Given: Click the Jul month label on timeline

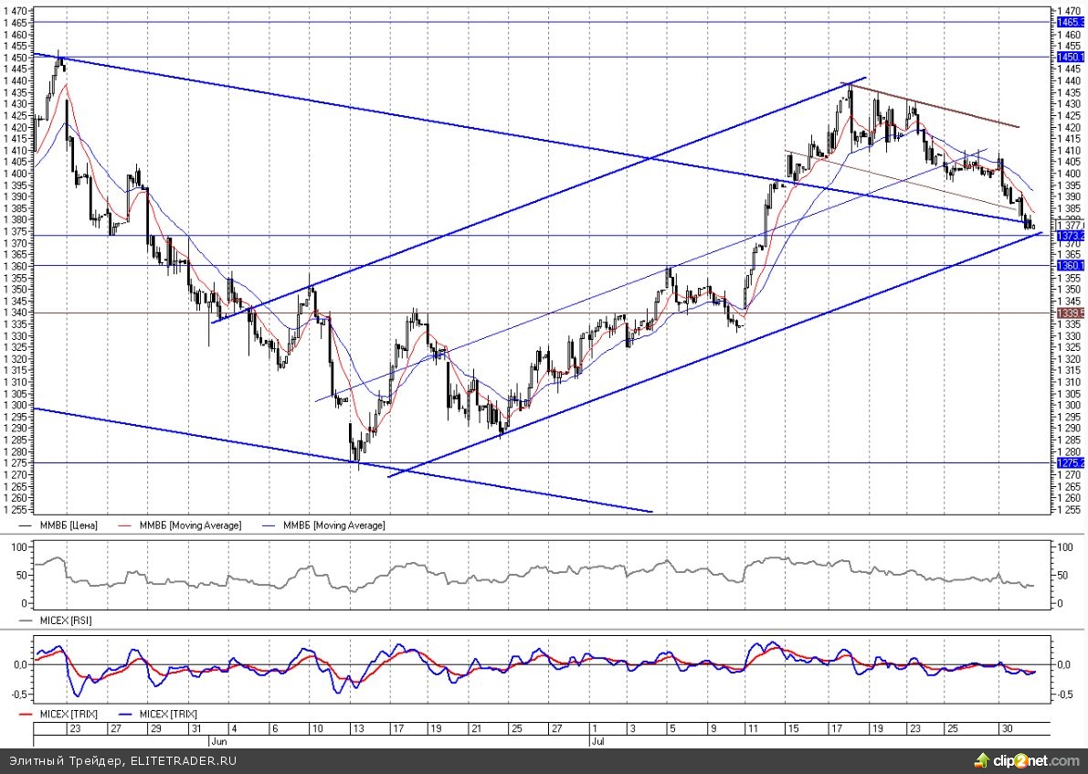Looking at the screenshot, I should 597,743.
